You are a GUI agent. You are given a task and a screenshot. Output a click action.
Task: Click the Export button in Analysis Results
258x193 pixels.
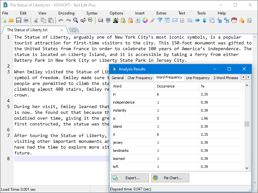click(130, 178)
